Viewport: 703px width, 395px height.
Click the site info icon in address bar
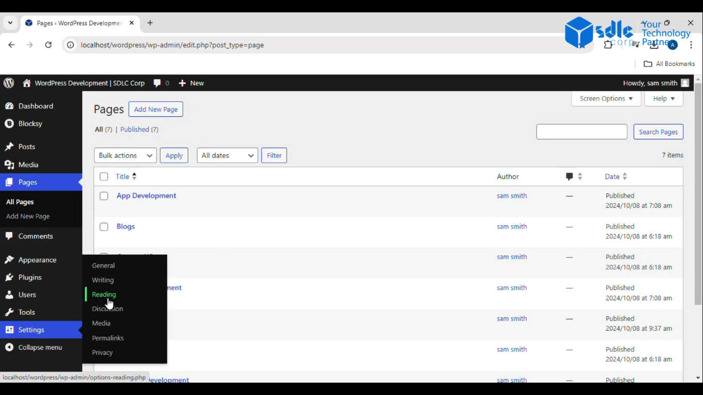pyautogui.click(x=71, y=45)
